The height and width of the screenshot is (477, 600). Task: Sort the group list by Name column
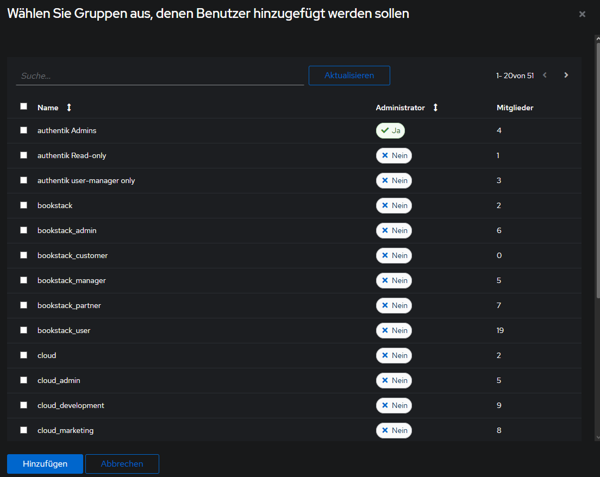pyautogui.click(x=68, y=108)
